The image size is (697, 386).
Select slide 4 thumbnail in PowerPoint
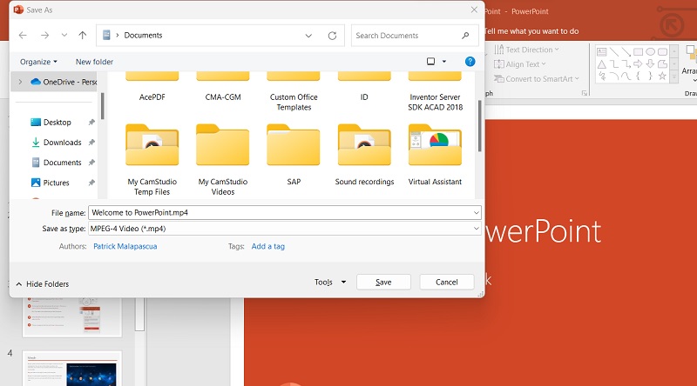[72, 369]
